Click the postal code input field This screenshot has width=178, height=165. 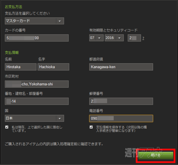121,101
